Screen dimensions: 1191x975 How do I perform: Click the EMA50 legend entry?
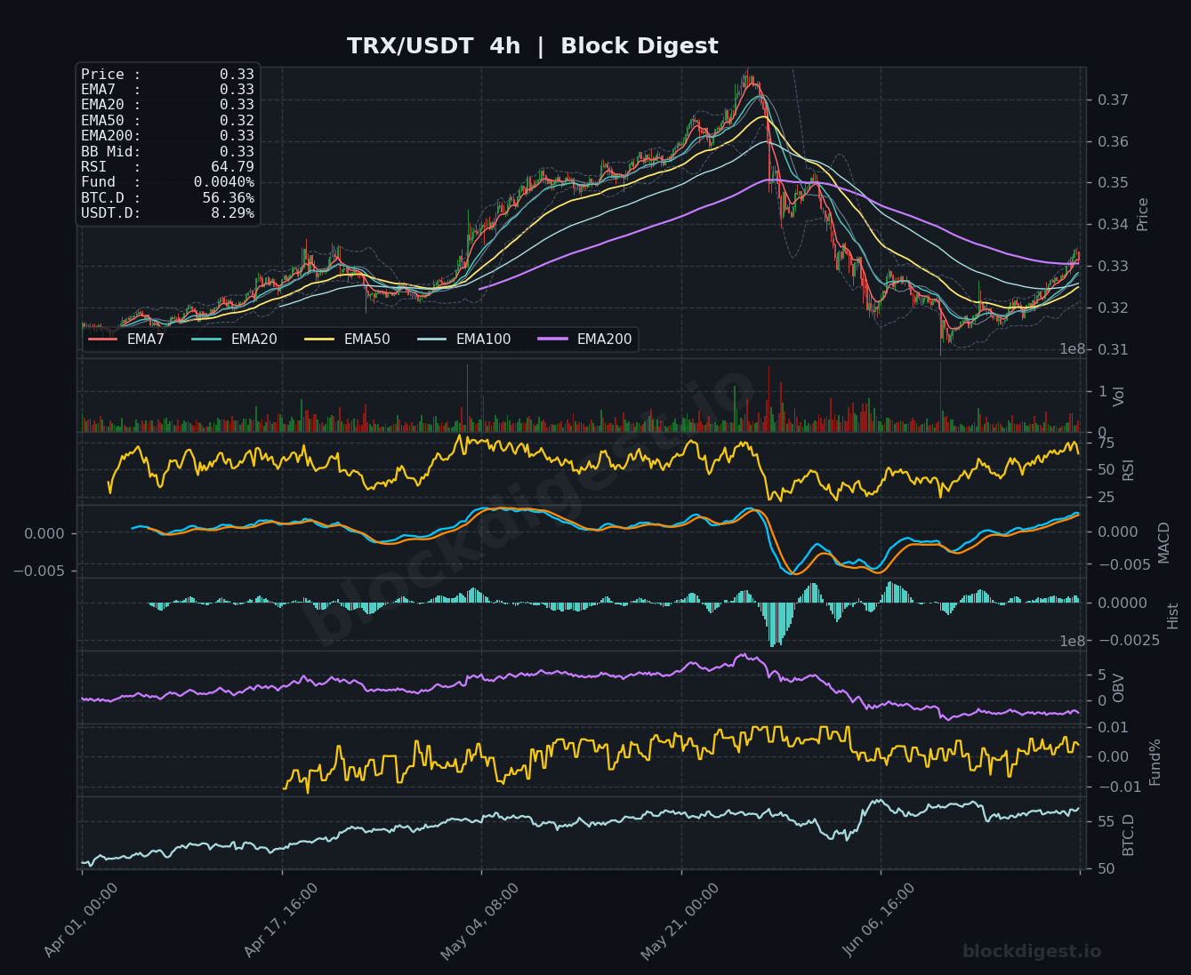[347, 340]
